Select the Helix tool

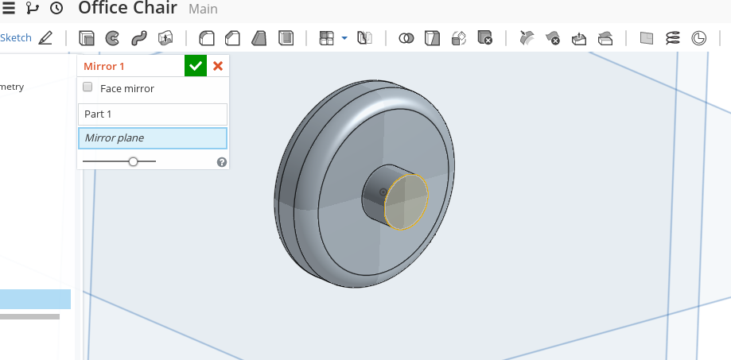click(x=673, y=38)
